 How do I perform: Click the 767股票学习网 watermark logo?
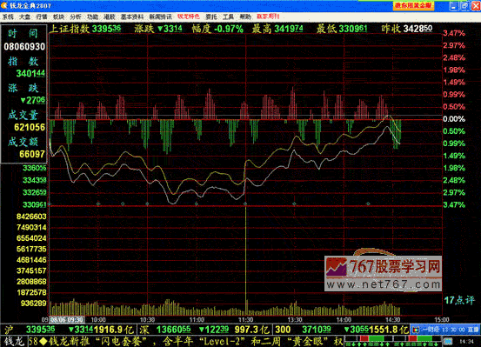[x=383, y=273]
